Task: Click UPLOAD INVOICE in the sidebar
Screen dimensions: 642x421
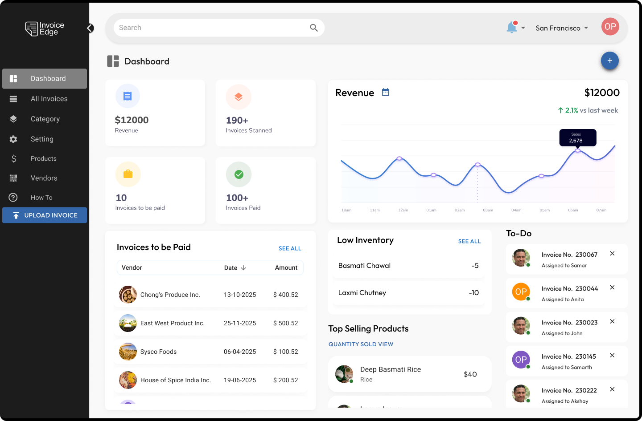Action: tap(45, 215)
